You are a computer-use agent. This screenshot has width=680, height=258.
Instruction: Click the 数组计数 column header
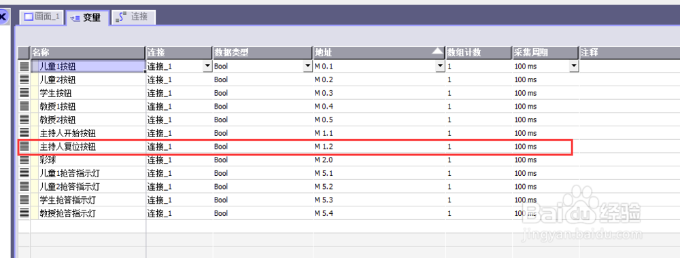click(479, 53)
